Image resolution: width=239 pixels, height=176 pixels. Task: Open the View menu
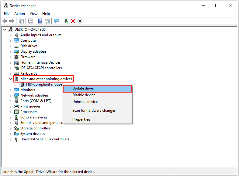click(x=33, y=14)
